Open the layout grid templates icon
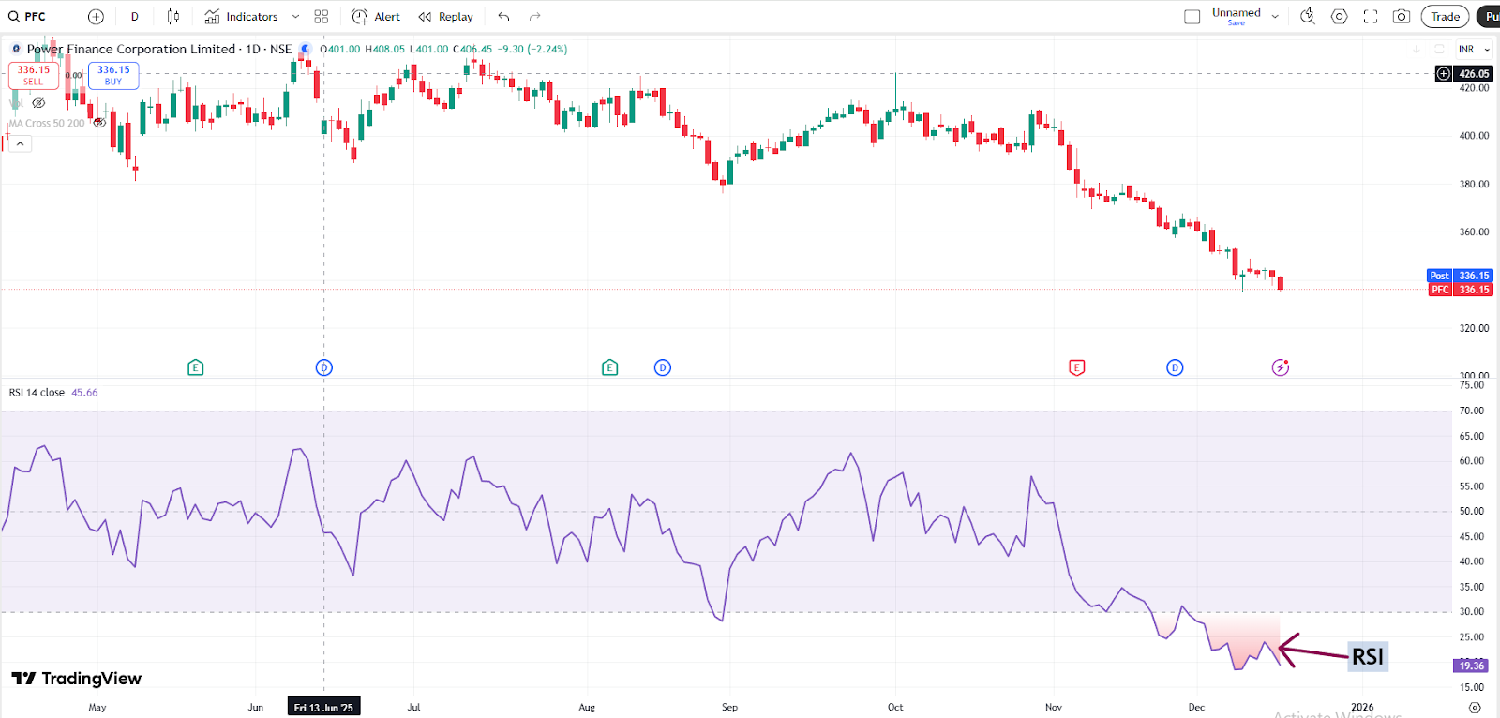This screenshot has width=1500, height=718. tap(322, 17)
